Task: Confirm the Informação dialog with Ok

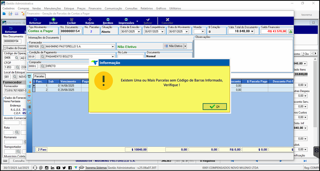Action: pos(215,107)
